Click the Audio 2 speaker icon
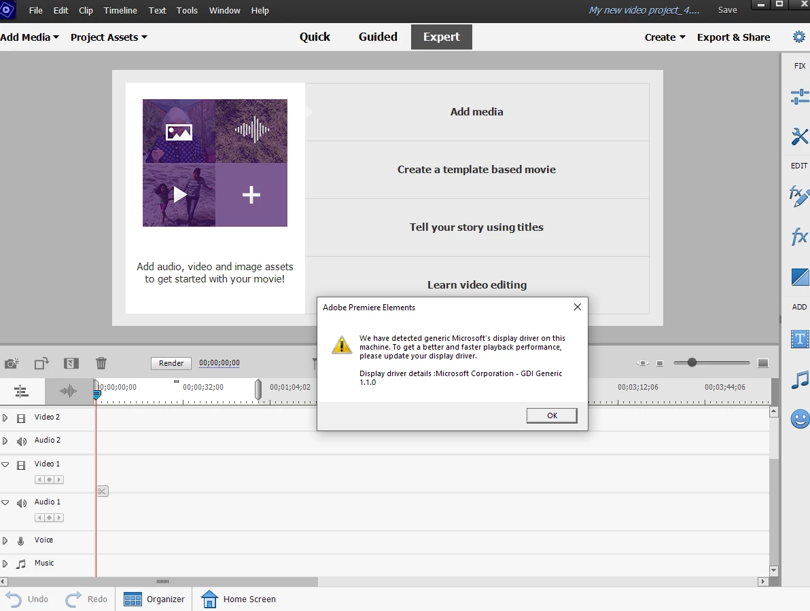This screenshot has height=611, width=810. click(22, 442)
